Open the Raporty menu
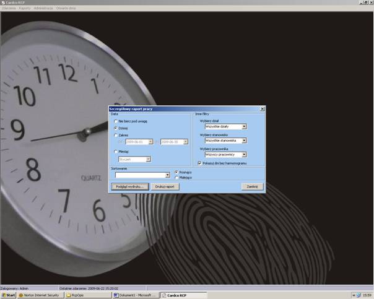Image resolution: width=374 pixels, height=299 pixels. coord(25,8)
